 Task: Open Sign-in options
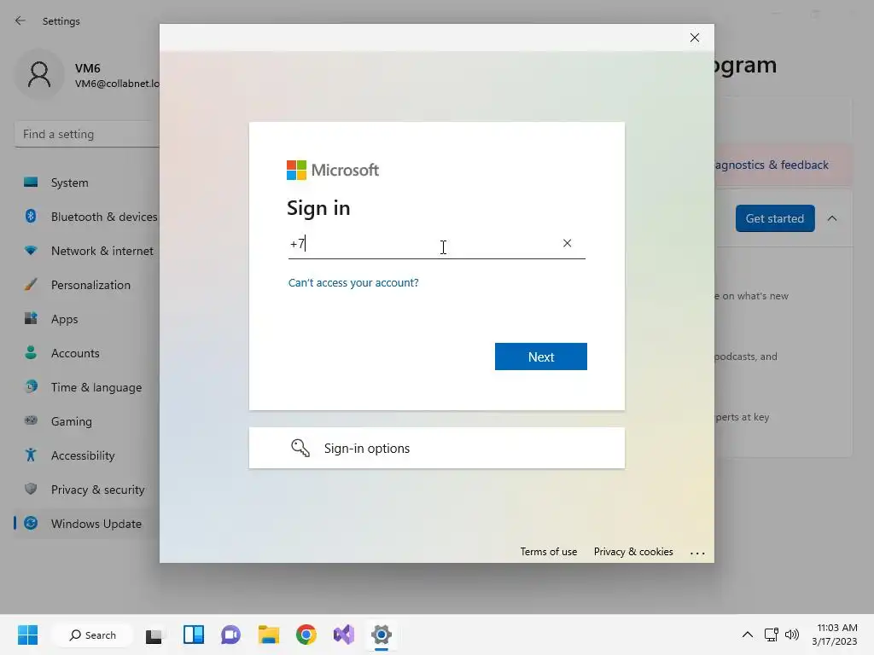(x=436, y=448)
